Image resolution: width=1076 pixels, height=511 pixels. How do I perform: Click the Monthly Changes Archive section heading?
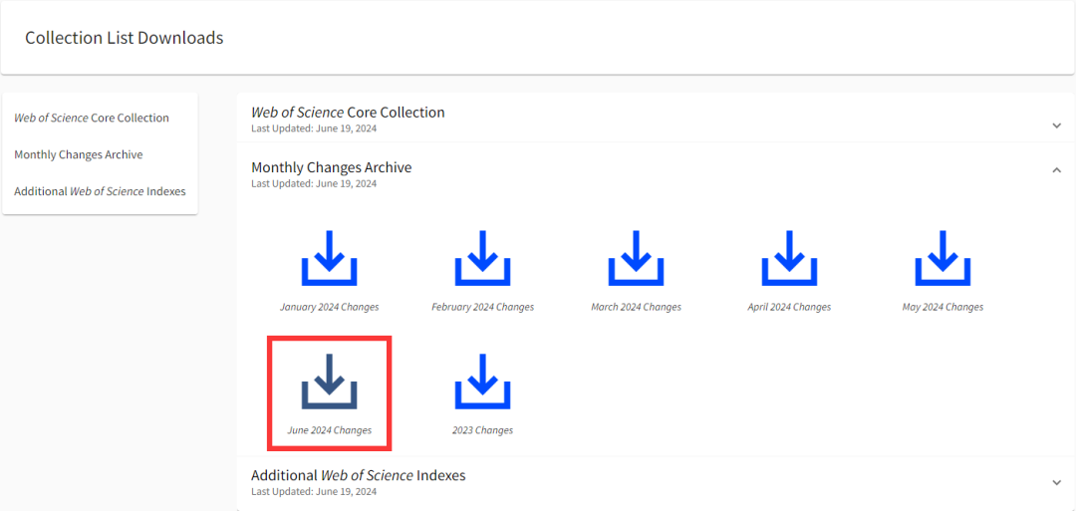point(331,167)
